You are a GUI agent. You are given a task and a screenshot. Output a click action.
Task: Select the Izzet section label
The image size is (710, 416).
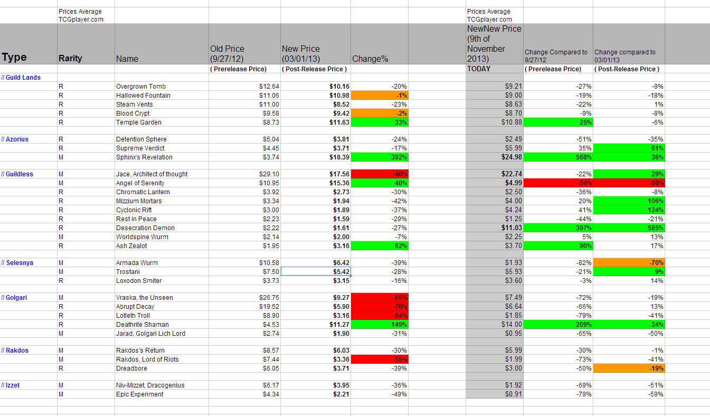pos(13,385)
